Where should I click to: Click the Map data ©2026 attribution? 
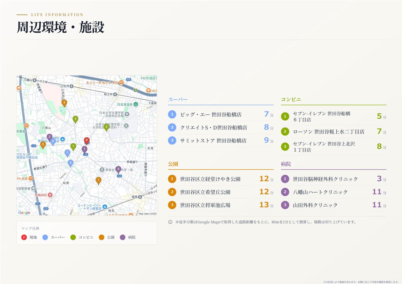point(147,214)
